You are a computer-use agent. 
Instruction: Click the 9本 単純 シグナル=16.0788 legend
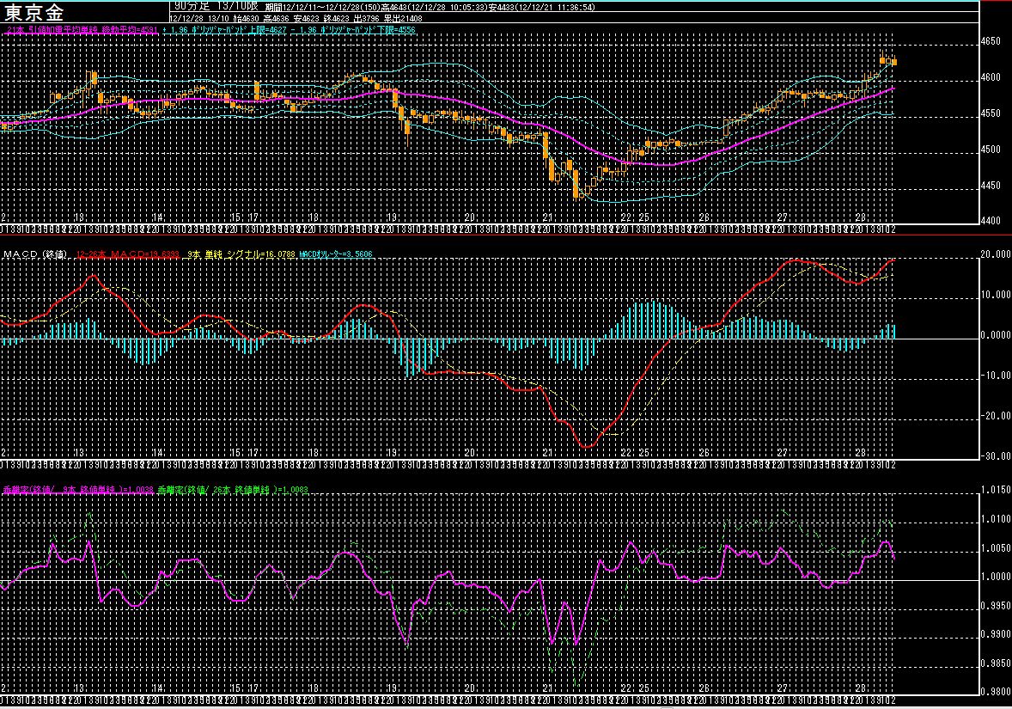[241, 254]
